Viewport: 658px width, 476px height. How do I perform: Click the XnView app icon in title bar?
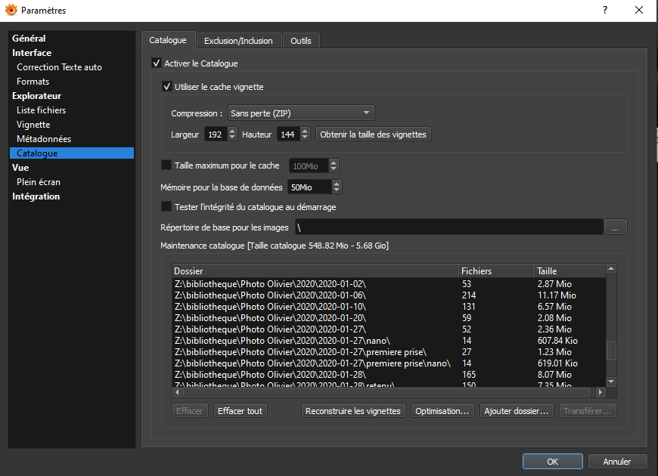click(11, 10)
